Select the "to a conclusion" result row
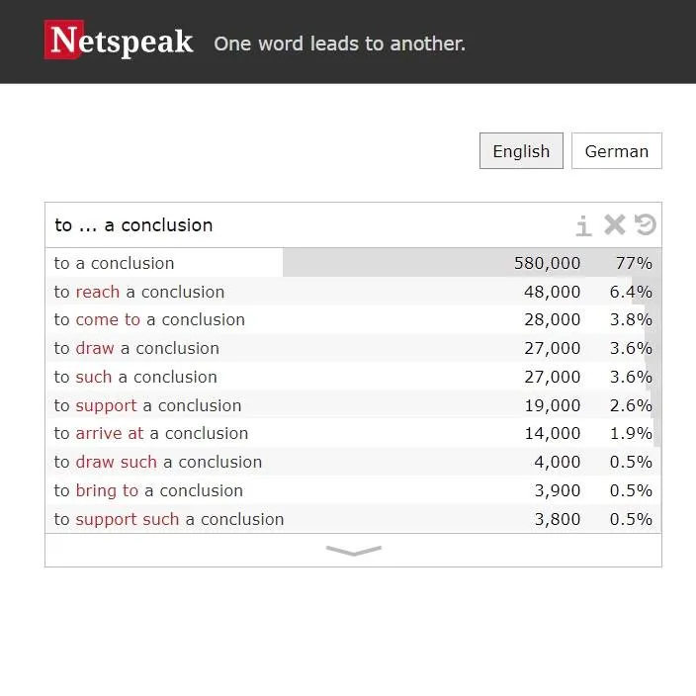 pyautogui.click(x=115, y=263)
